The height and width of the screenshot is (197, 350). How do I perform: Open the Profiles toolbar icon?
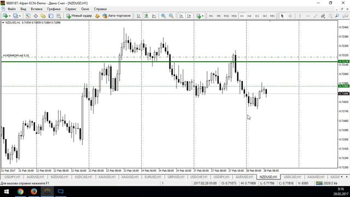tap(15, 16)
